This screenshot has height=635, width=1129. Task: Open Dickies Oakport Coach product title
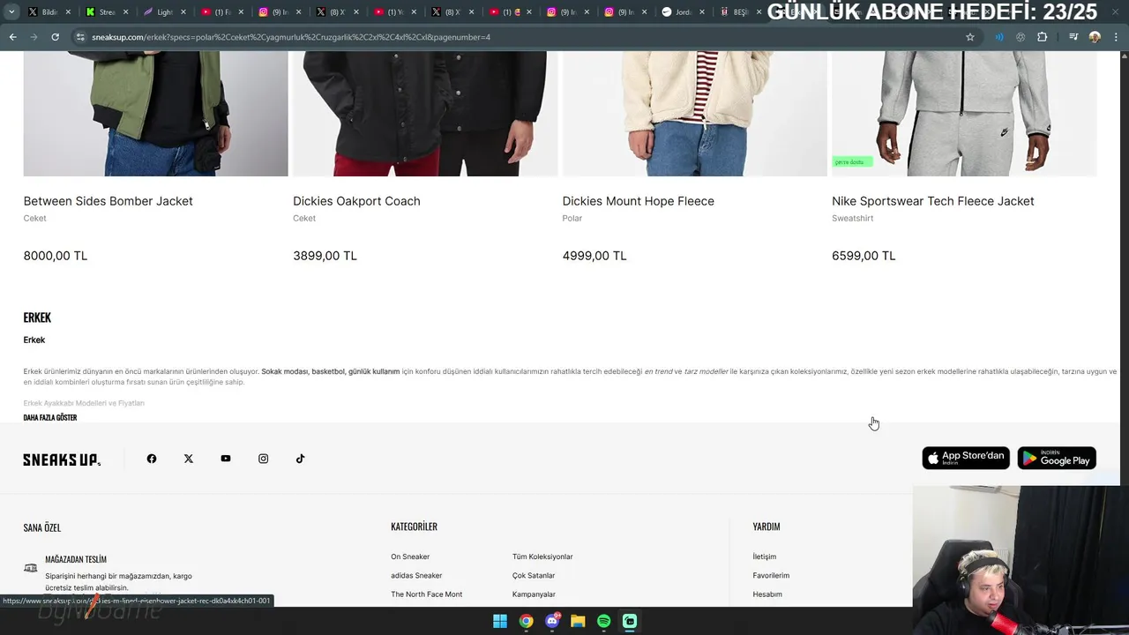click(356, 201)
